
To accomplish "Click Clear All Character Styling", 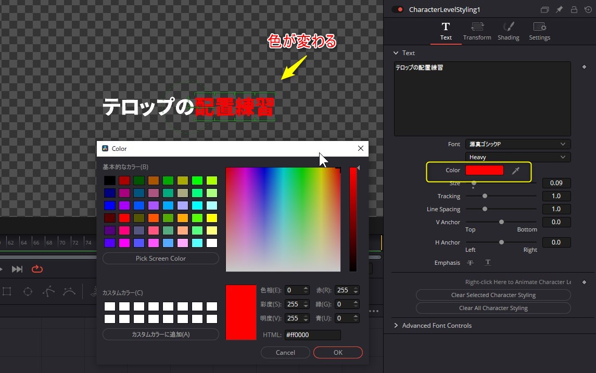I will coord(493,307).
